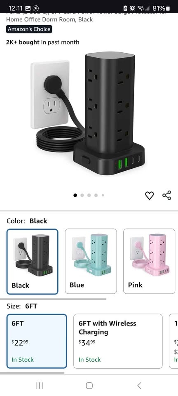Go to the third image carousel dot
The width and height of the screenshot is (178, 396).
pyautogui.click(x=89, y=195)
